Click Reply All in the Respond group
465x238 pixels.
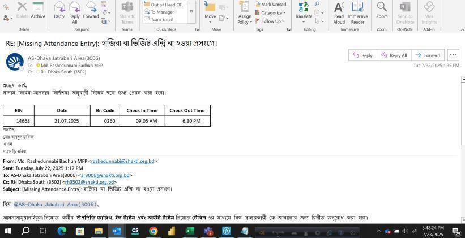click(x=74, y=10)
